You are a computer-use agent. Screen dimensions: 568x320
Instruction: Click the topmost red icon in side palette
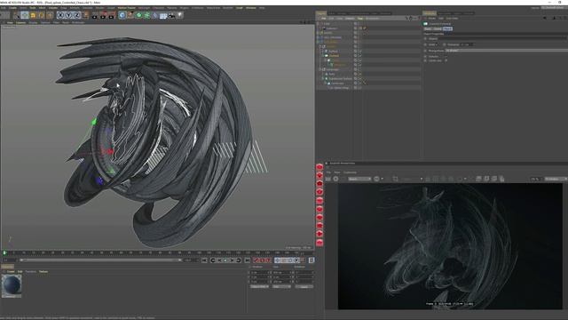click(319, 167)
